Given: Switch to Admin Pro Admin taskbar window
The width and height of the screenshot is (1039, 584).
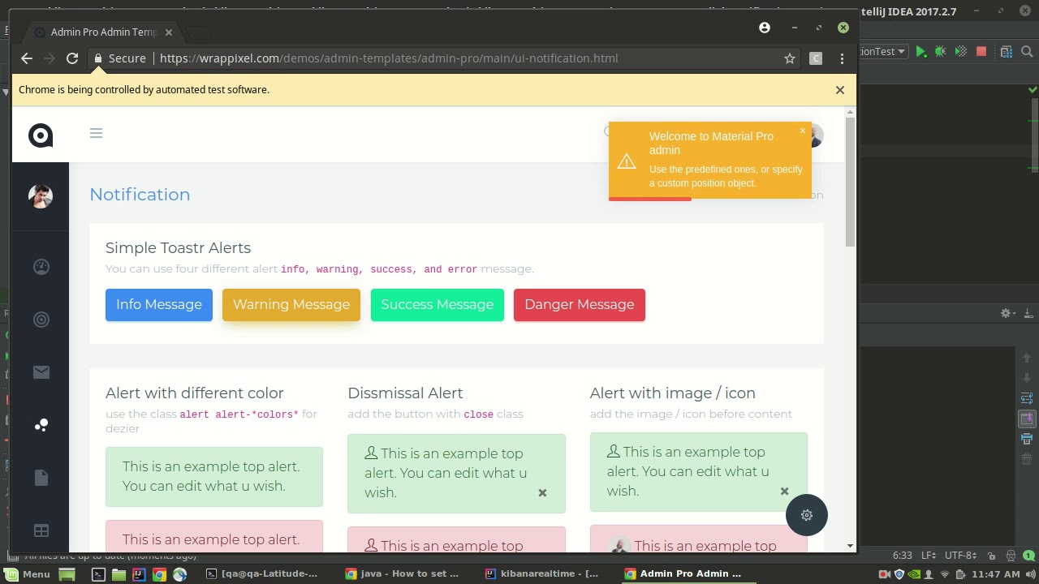Looking at the screenshot, I should click(x=683, y=574).
